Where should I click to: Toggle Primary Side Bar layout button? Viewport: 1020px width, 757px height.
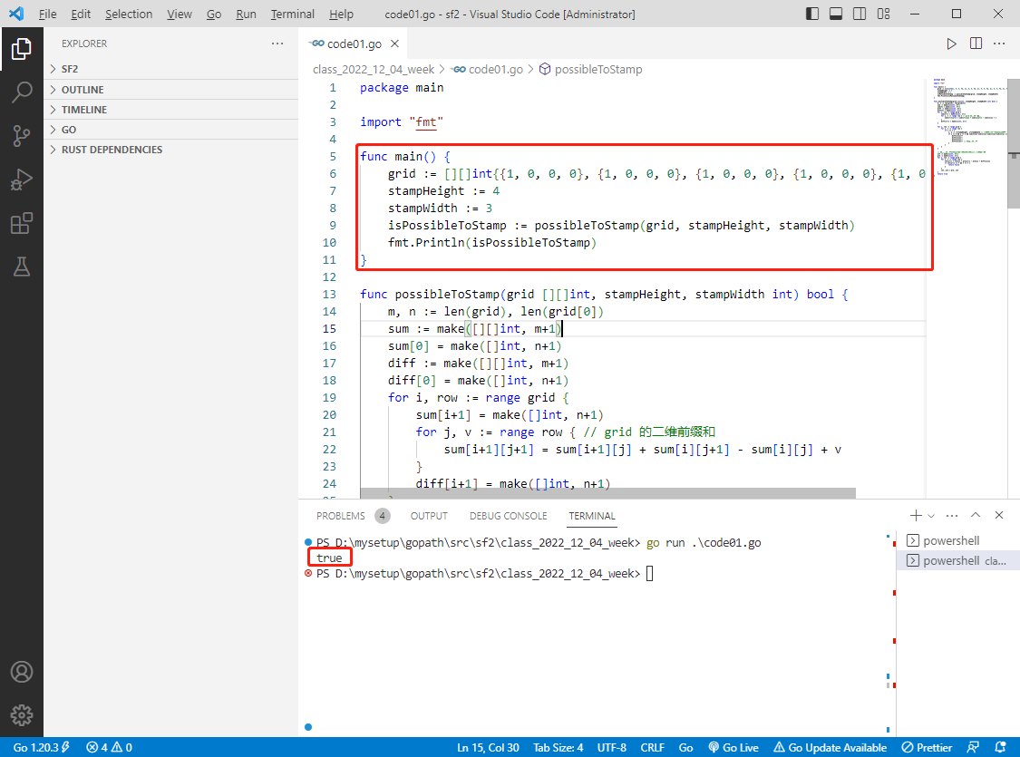tap(811, 14)
